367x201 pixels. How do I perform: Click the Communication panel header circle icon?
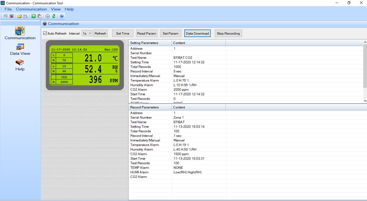coord(45,24)
